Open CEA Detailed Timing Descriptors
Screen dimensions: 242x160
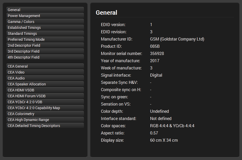(45, 126)
